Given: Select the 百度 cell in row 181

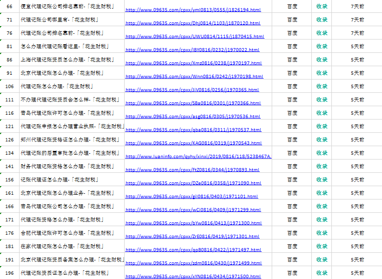Looking at the screenshot, I should tap(292, 247).
